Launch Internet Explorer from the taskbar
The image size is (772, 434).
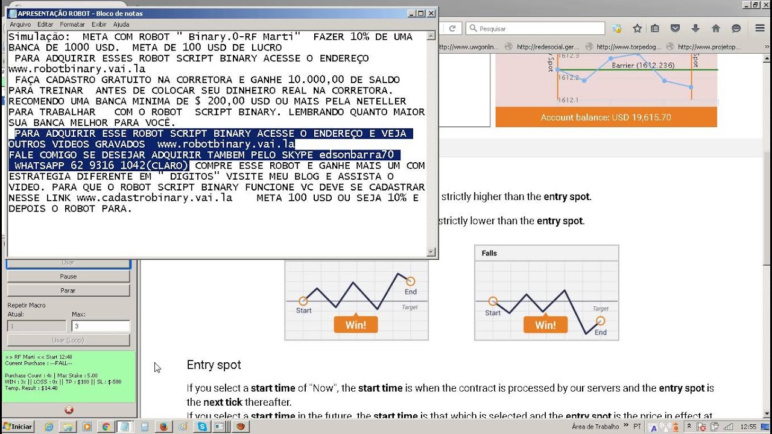click(49, 426)
